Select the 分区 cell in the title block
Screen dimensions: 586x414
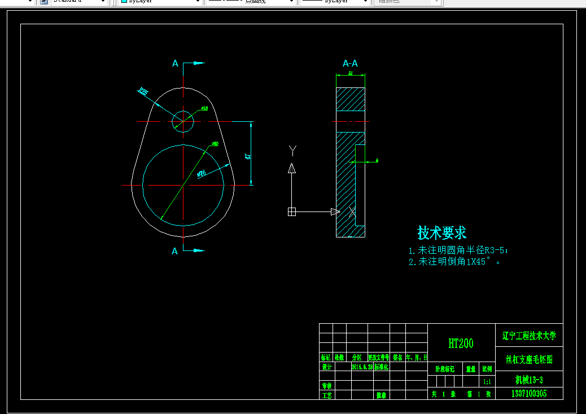(x=357, y=357)
